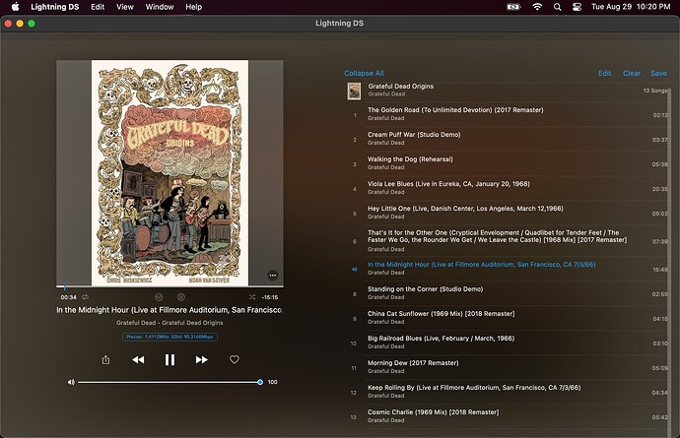
Task: Save the queue as a playlist
Action: click(658, 73)
